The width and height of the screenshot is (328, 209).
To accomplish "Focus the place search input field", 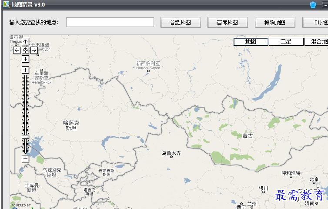I will click(x=110, y=22).
